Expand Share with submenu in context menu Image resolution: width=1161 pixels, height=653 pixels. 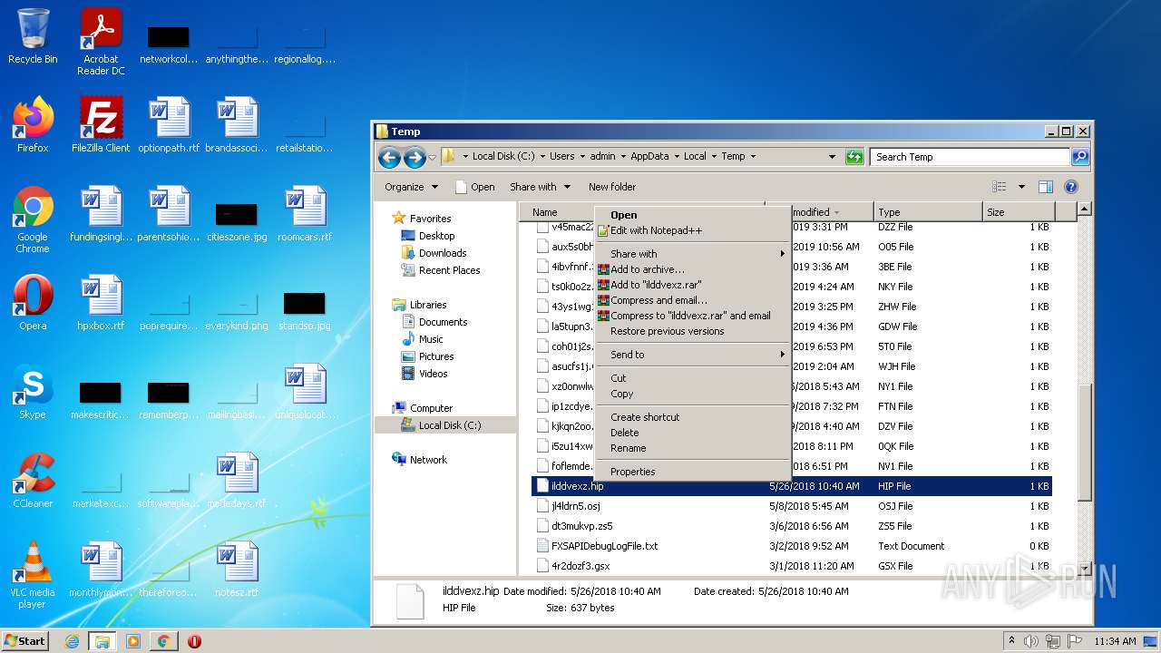pos(692,254)
